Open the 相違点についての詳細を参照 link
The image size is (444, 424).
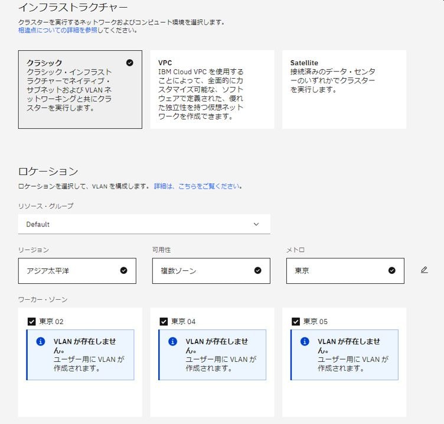click(58, 30)
